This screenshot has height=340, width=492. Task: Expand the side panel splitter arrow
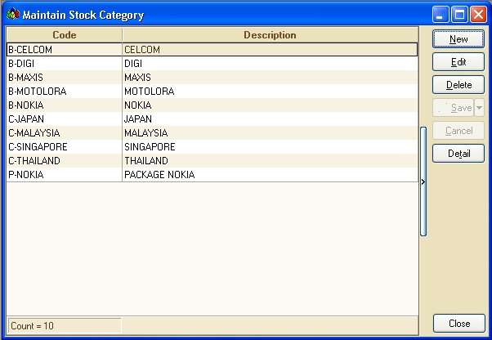click(423, 181)
